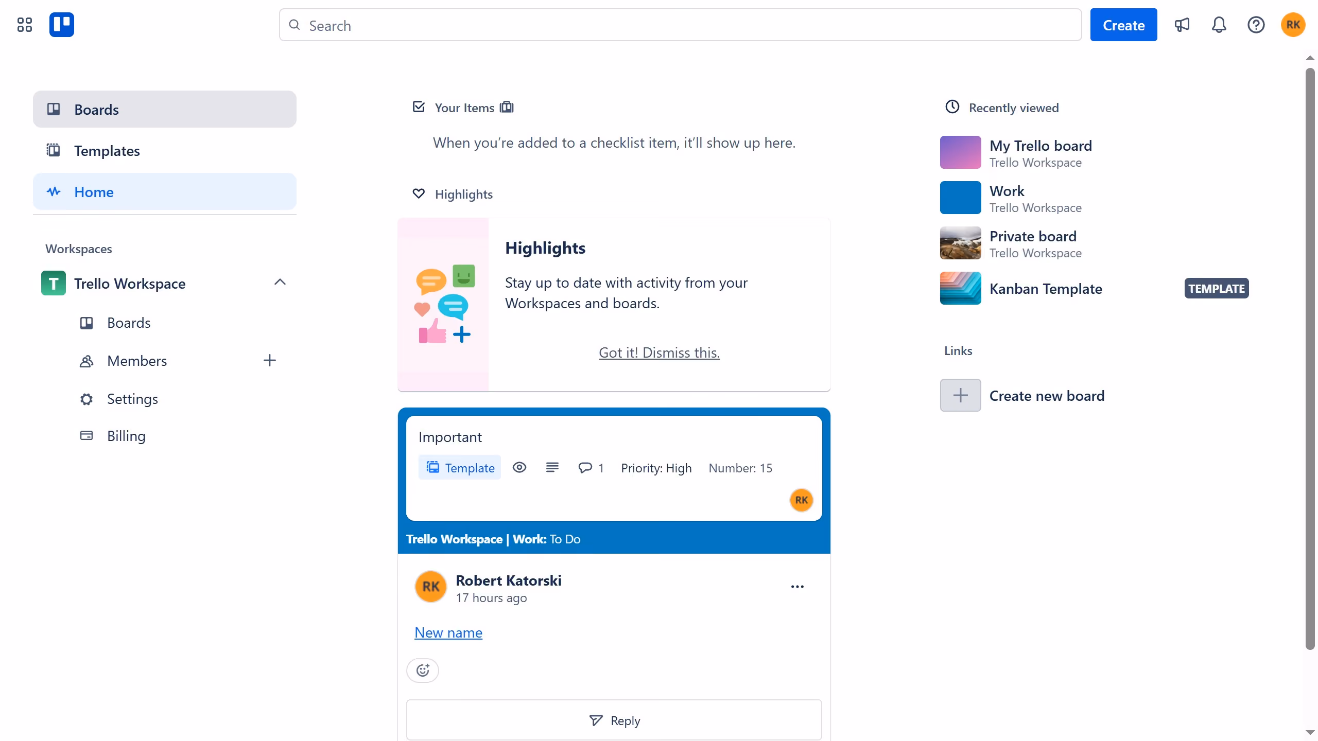Click the My Trello board title
The image size is (1318, 741).
1040,146
